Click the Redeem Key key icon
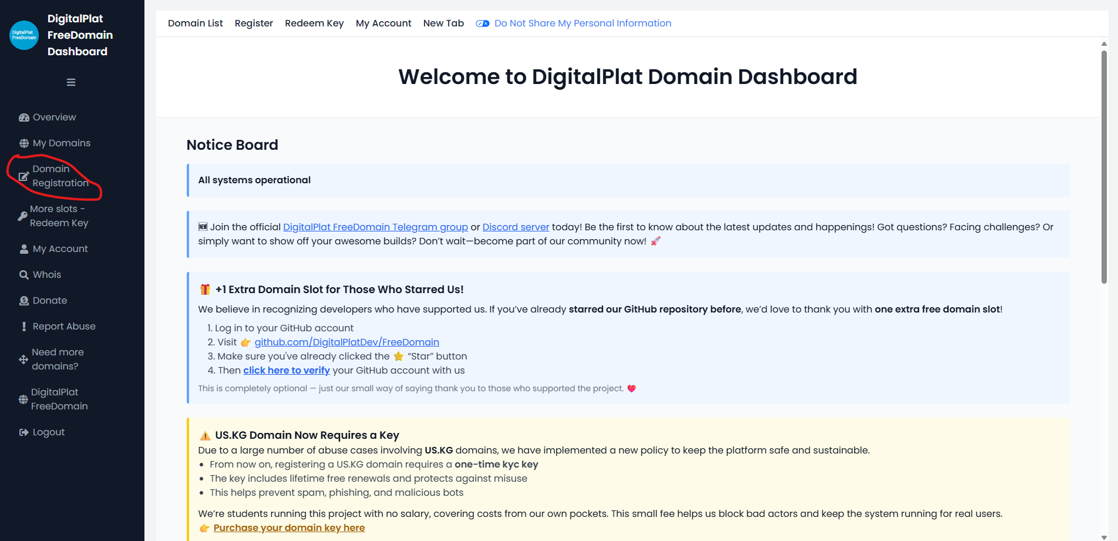This screenshot has width=1118, height=541. pyautogui.click(x=22, y=216)
